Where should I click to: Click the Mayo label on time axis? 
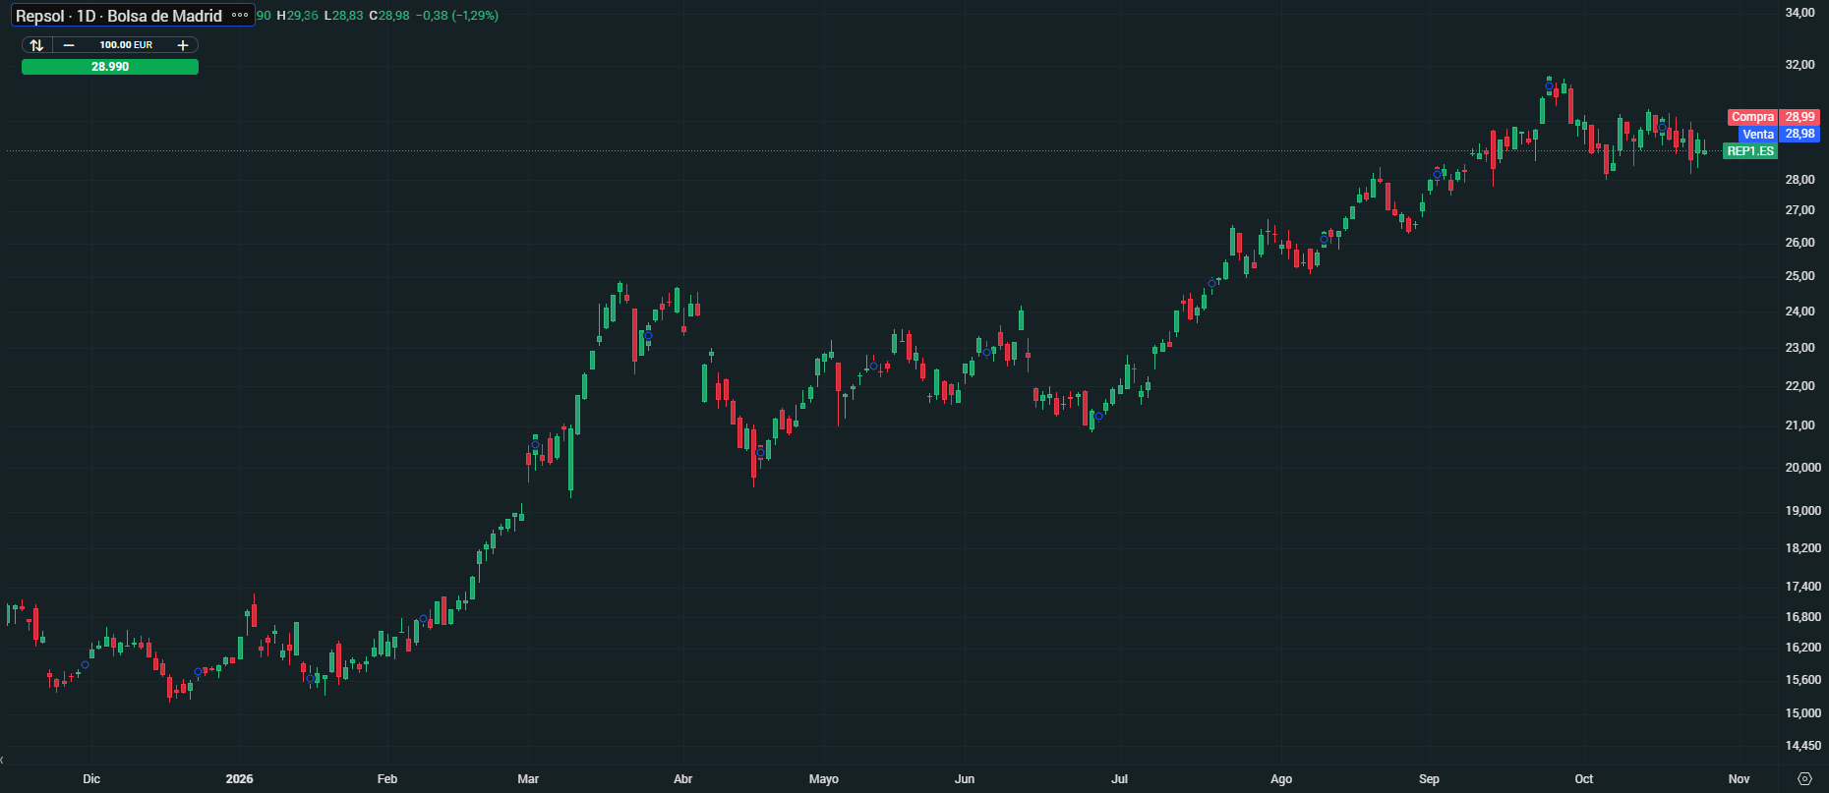click(x=824, y=779)
